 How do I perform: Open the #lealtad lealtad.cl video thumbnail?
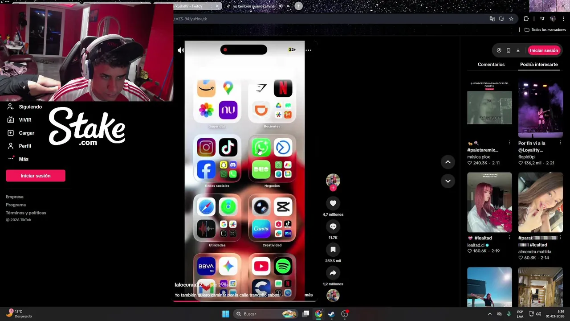(x=489, y=202)
